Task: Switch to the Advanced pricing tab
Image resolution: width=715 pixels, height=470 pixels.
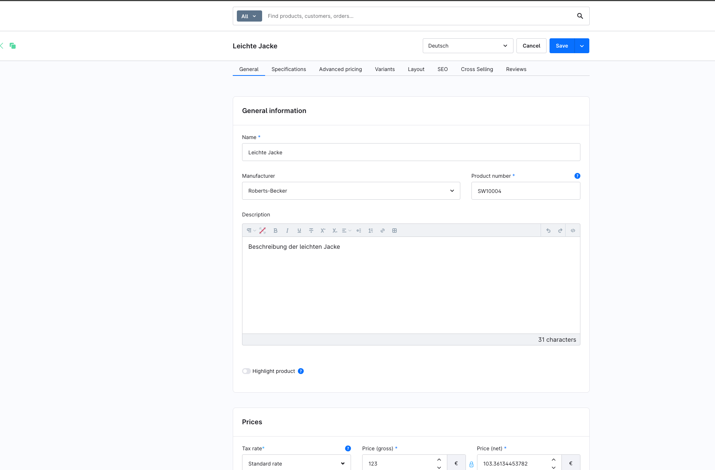Action: point(340,69)
